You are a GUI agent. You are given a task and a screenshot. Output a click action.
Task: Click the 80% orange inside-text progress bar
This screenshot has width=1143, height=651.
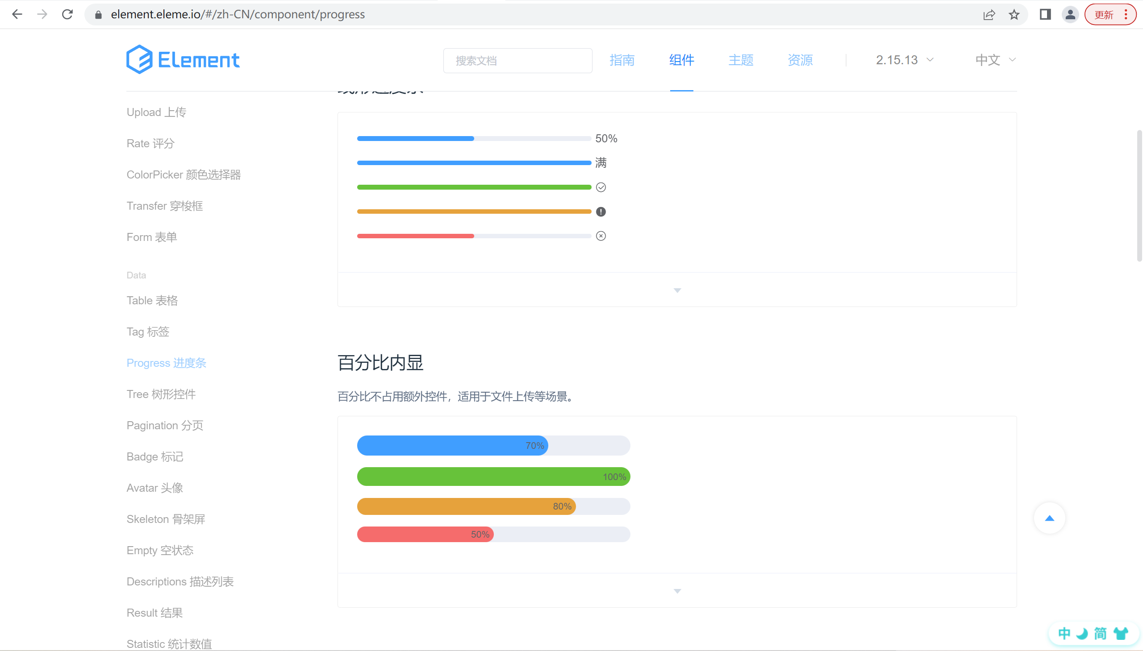click(493, 506)
